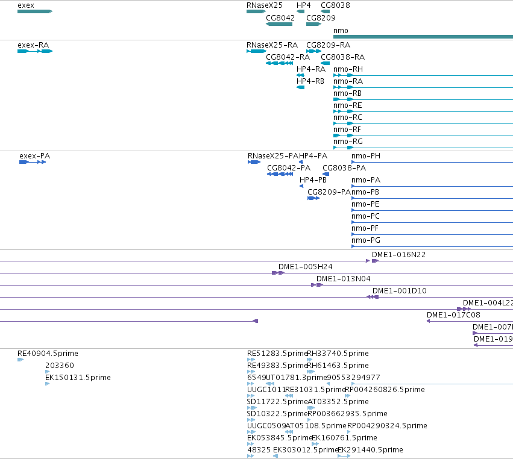The width and height of the screenshot is (513, 459).
Task: Select the nmo-PH protein label
Action: pyautogui.click(x=366, y=156)
